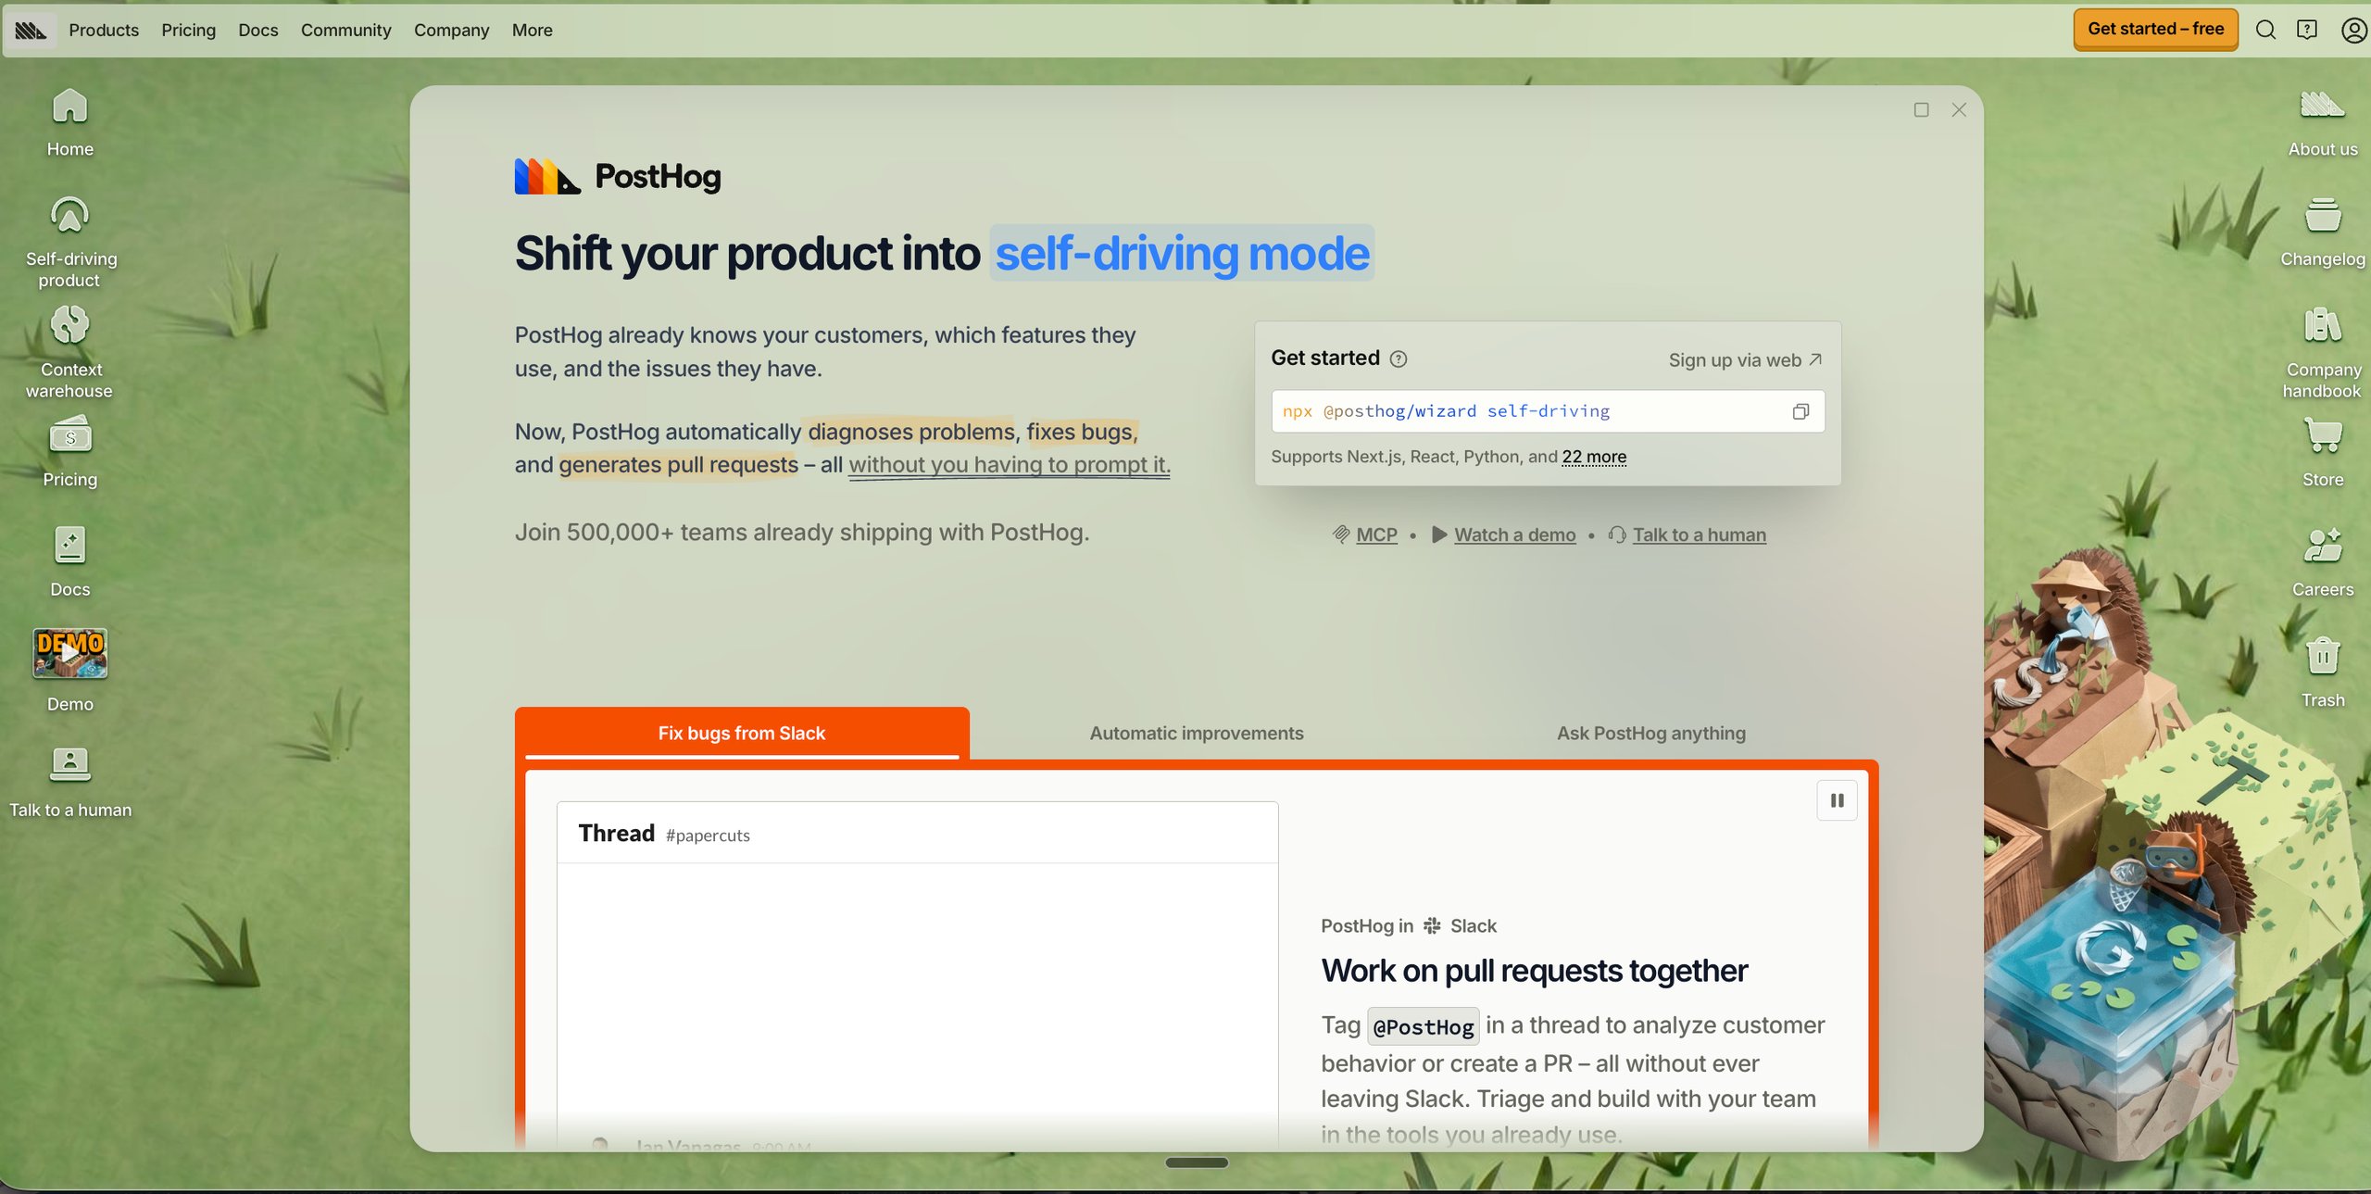Copy the npx wizard command

(1800, 411)
